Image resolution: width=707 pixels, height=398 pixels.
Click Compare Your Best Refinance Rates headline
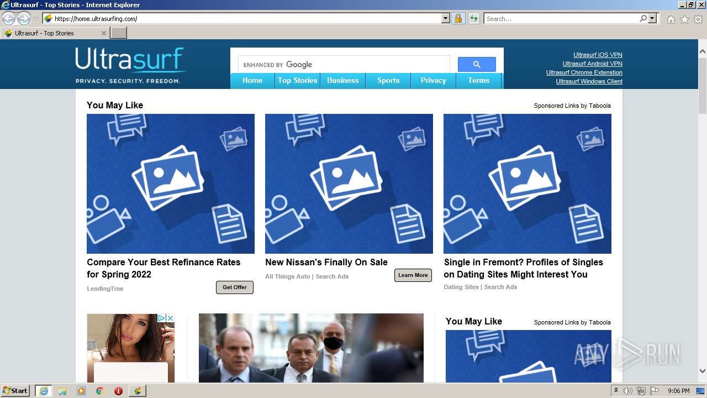(163, 268)
